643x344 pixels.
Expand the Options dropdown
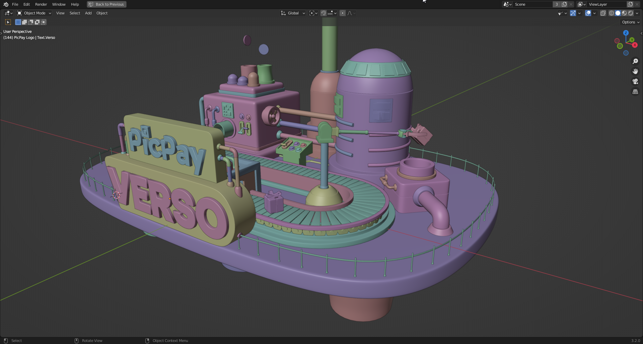631,22
